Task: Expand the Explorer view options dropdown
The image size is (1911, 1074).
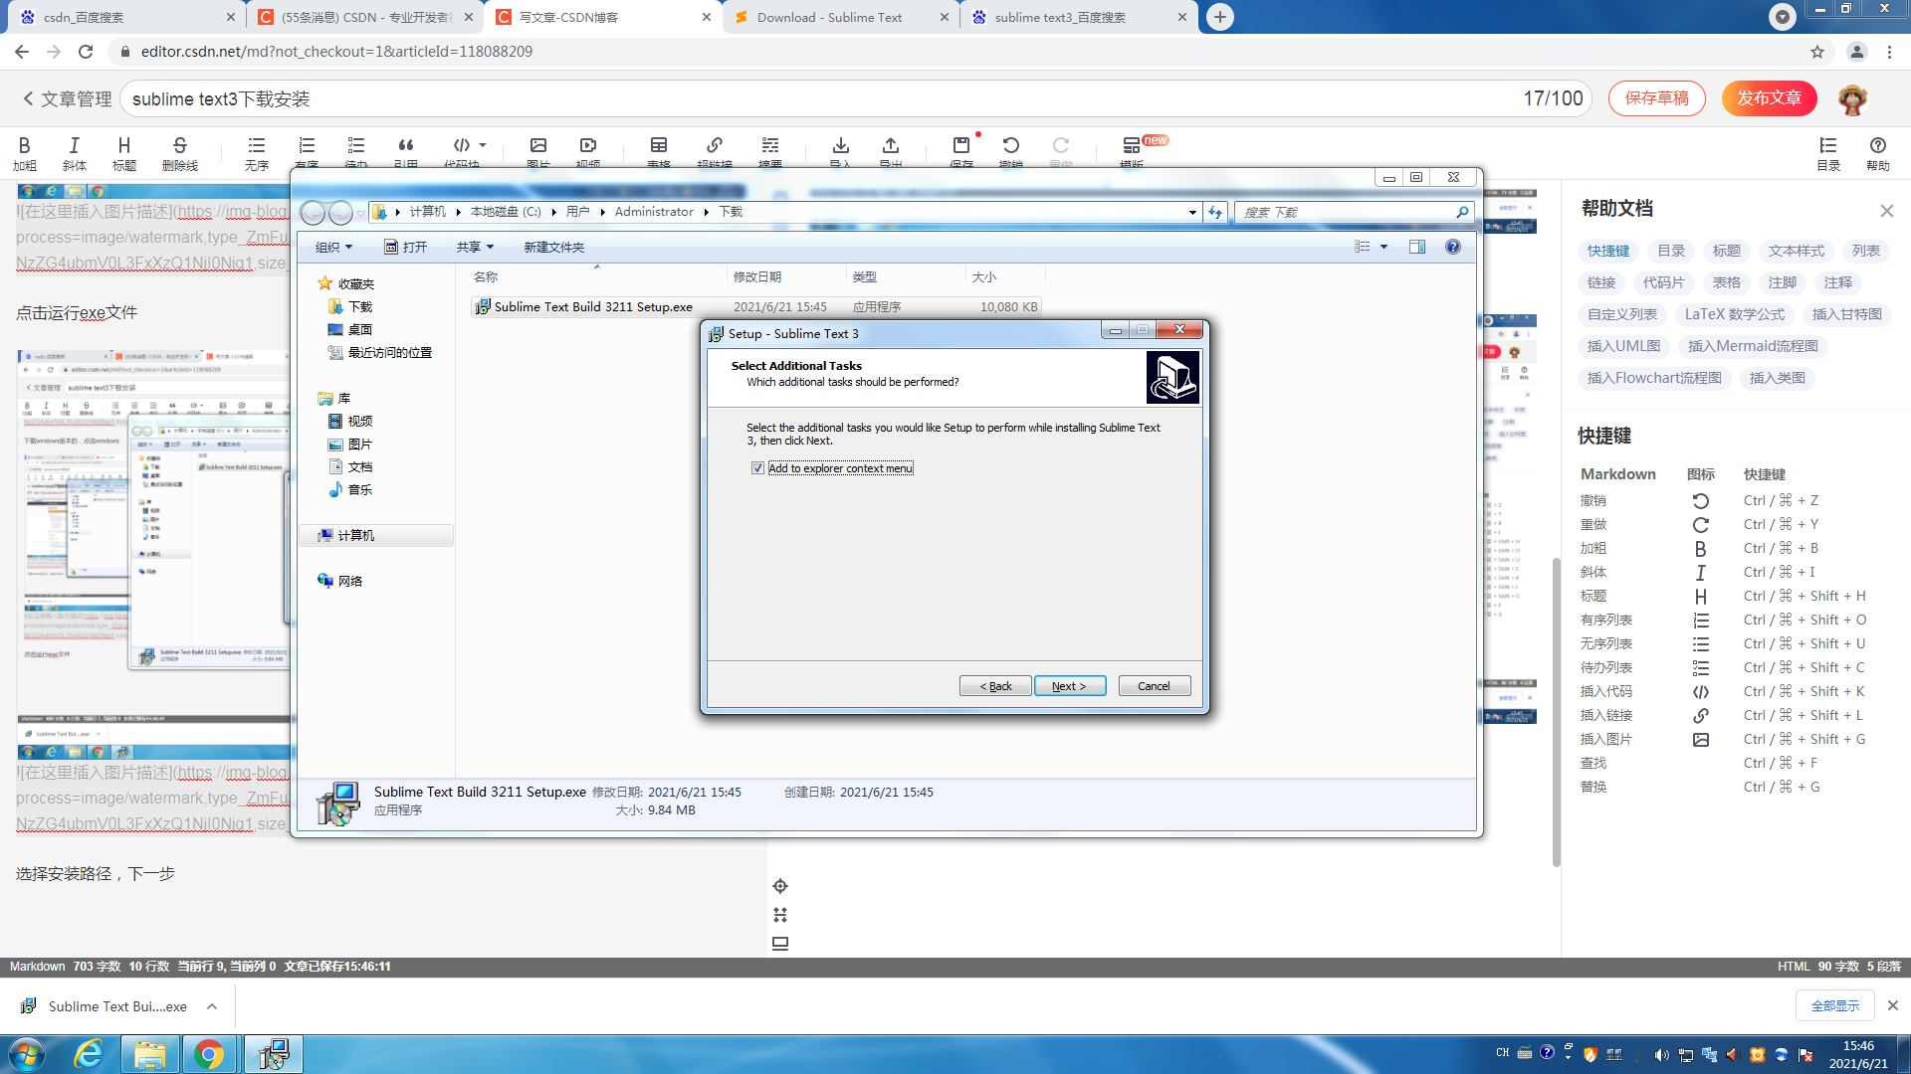Action: click(x=1383, y=247)
